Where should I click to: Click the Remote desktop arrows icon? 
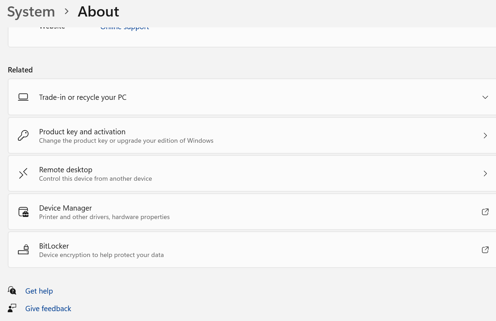coord(23,173)
